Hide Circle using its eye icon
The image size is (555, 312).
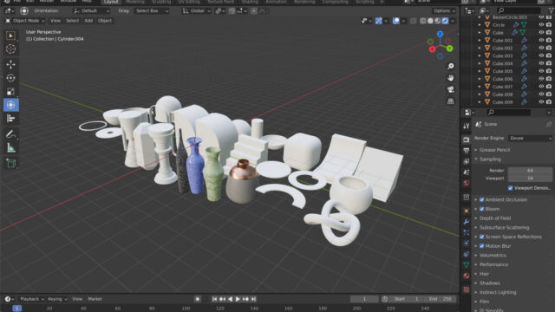[541, 25]
